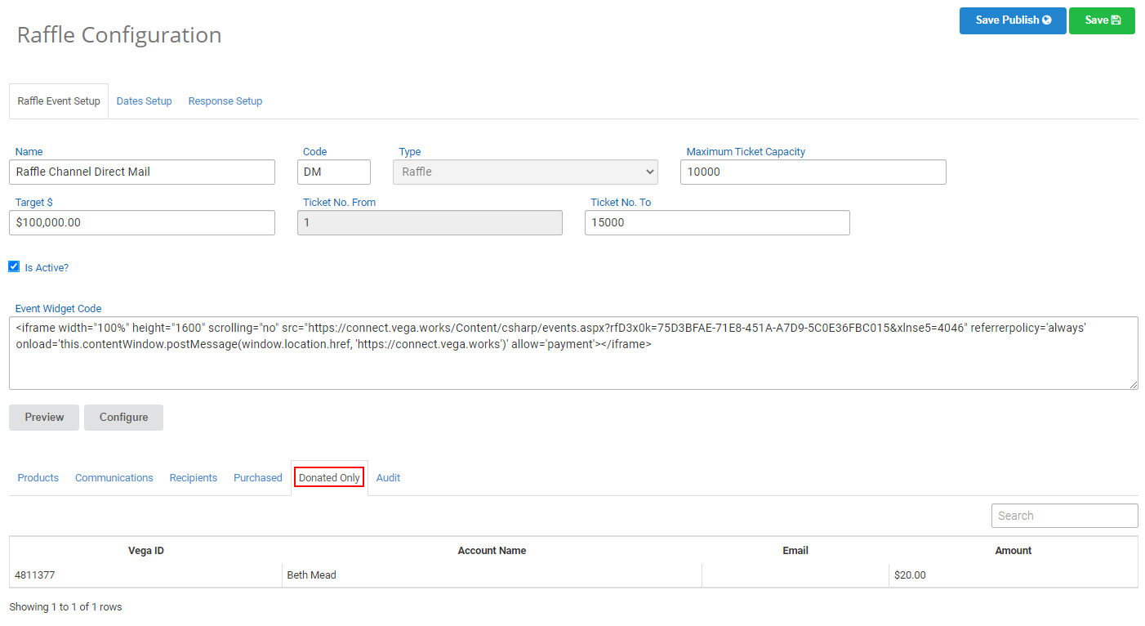Click the Save Publish button
The height and width of the screenshot is (626, 1145).
pos(1013,20)
